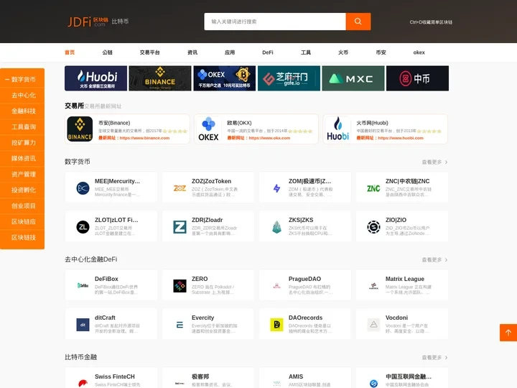This screenshot has height=388, width=517.
Task: Click the DAOrecords yellow icon
Action: 276,325
